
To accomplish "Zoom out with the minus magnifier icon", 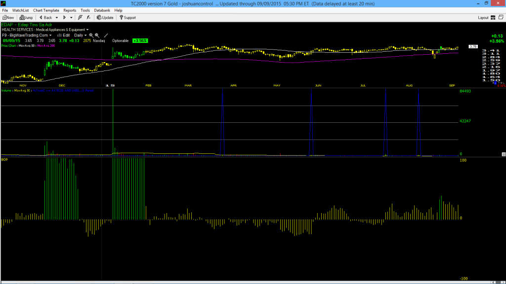I will coord(91,35).
